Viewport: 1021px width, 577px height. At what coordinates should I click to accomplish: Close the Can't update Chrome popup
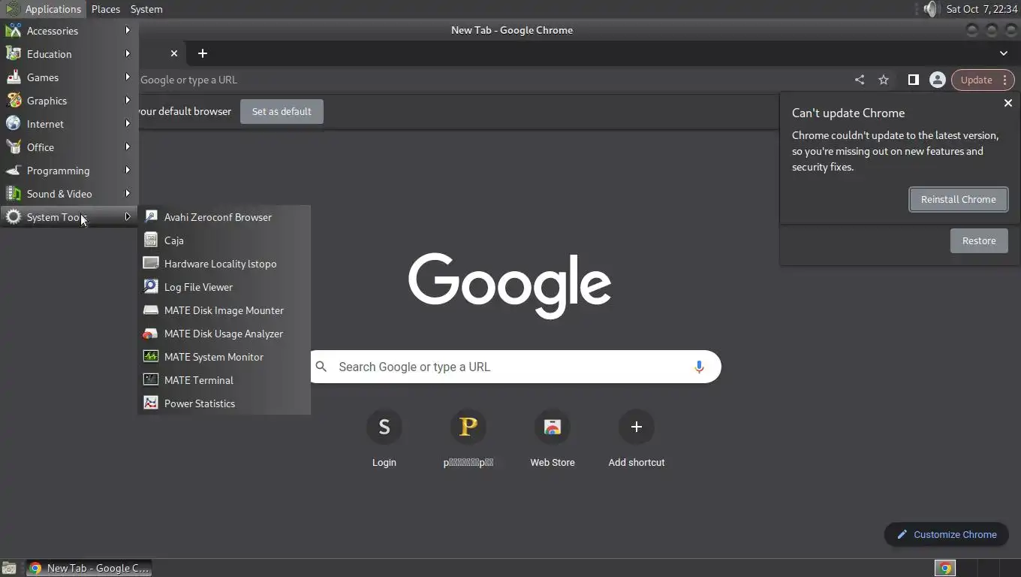(1008, 103)
